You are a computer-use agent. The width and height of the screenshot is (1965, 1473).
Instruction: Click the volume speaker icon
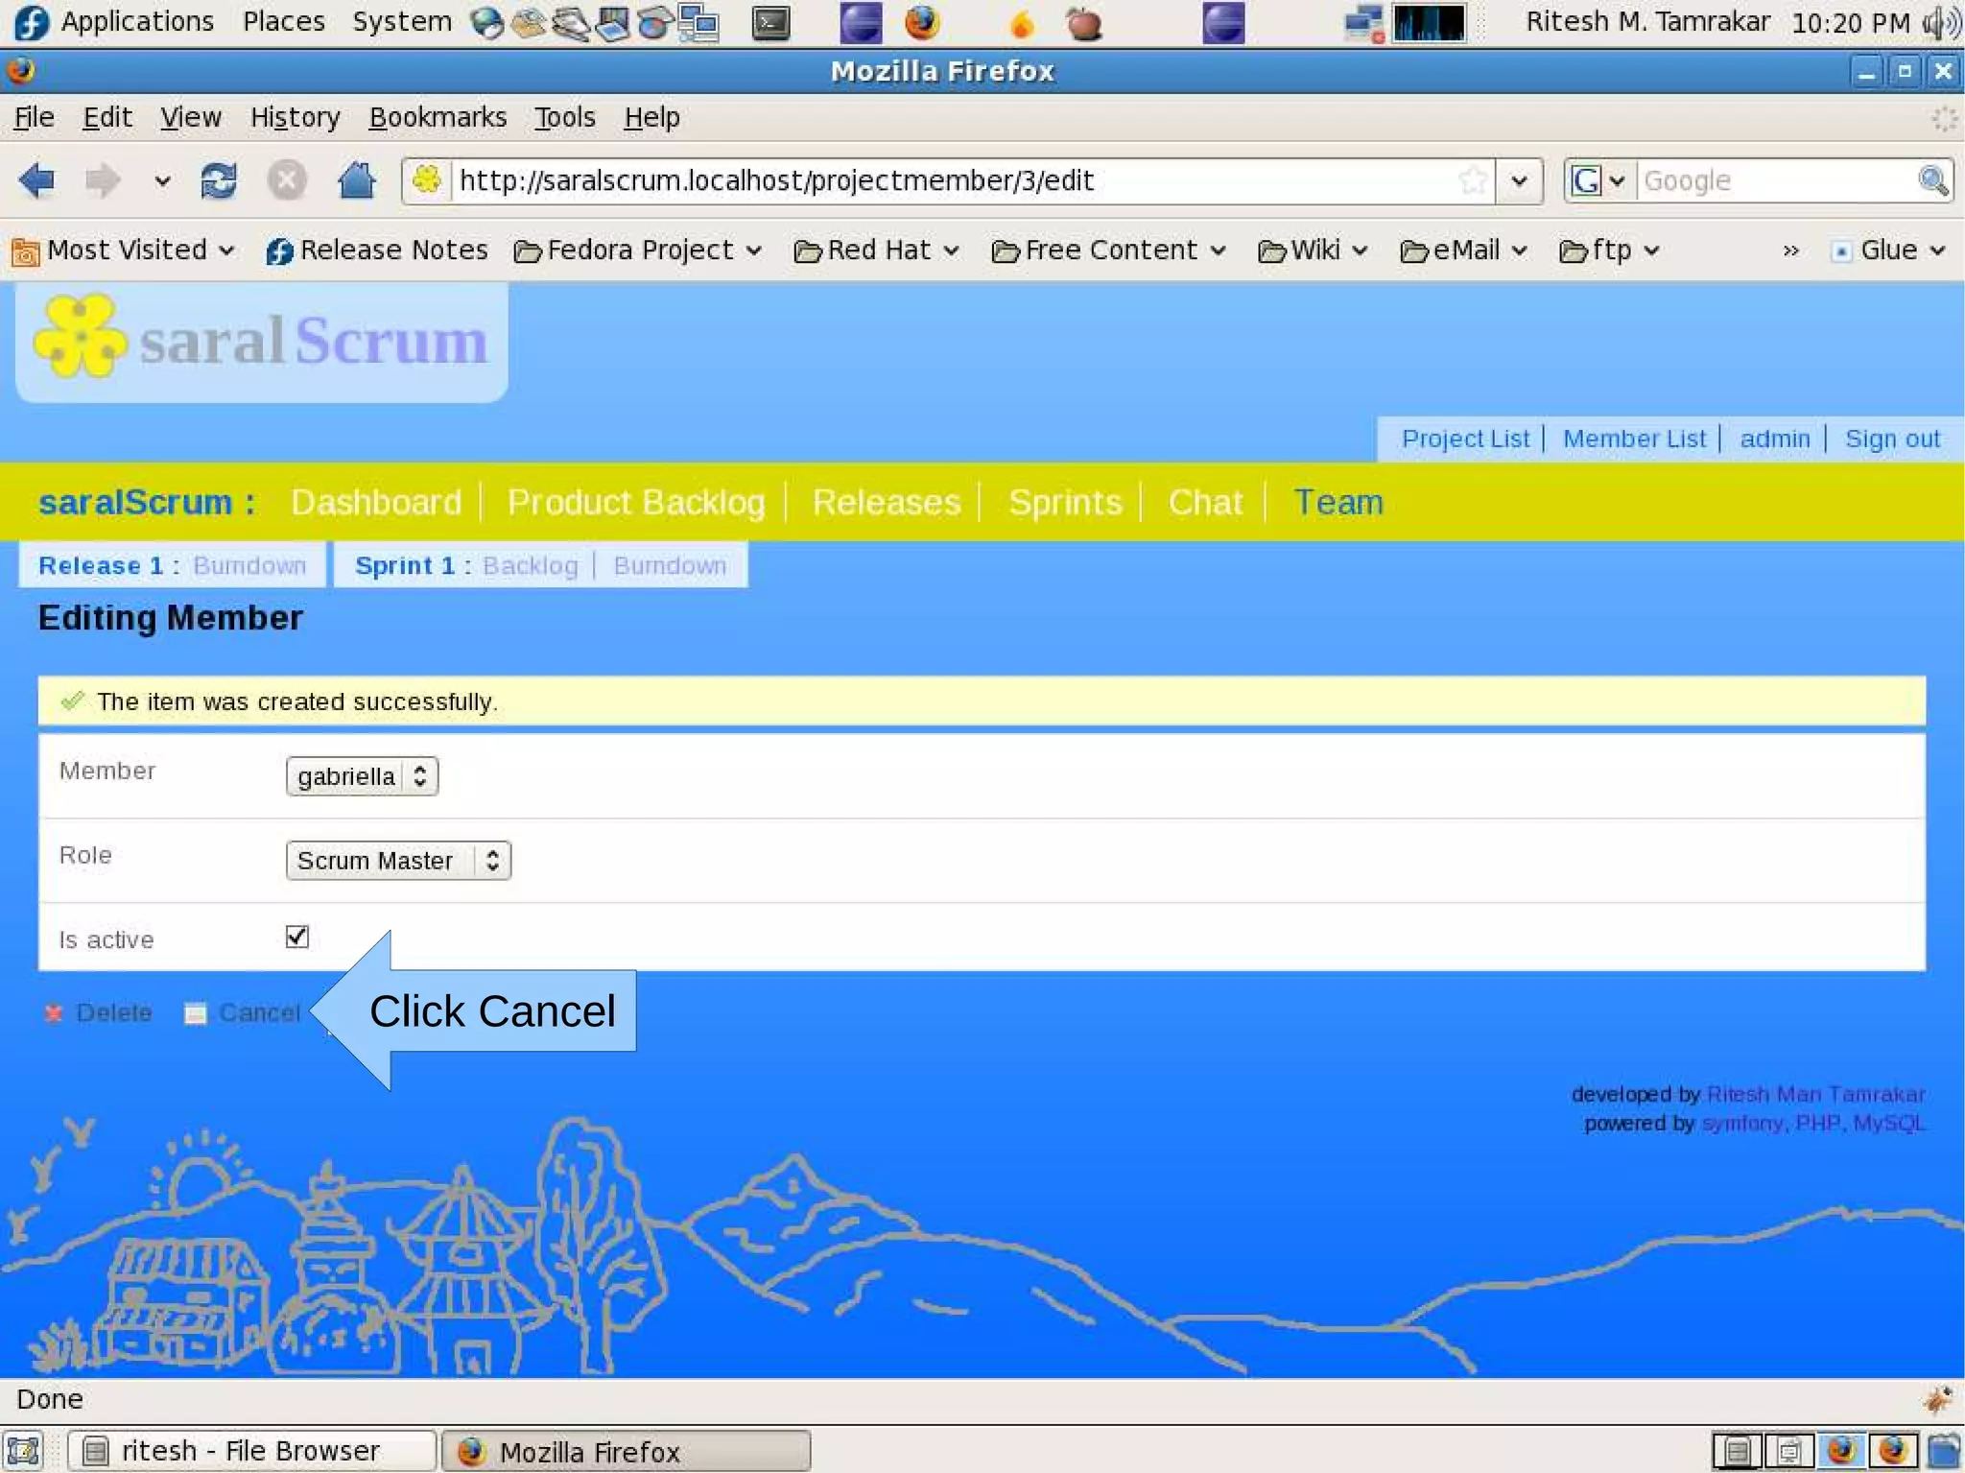(x=1942, y=22)
